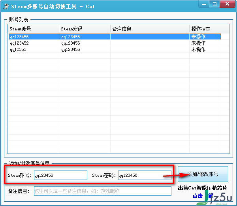Select account row qq123456 in list

(115, 37)
